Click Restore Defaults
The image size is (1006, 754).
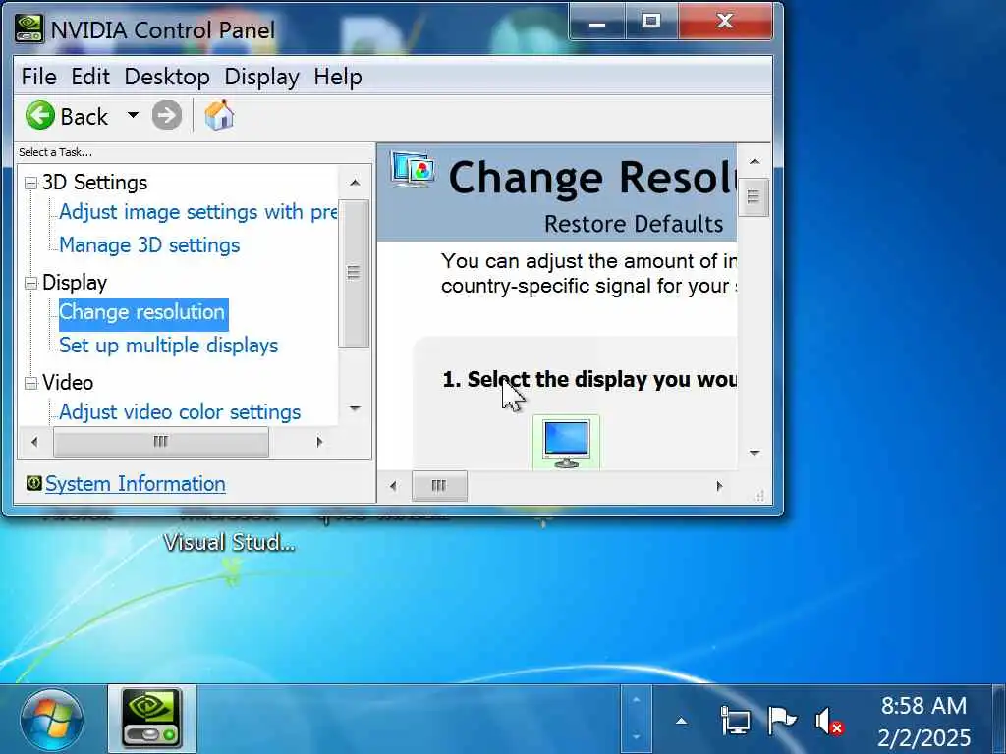(x=634, y=225)
